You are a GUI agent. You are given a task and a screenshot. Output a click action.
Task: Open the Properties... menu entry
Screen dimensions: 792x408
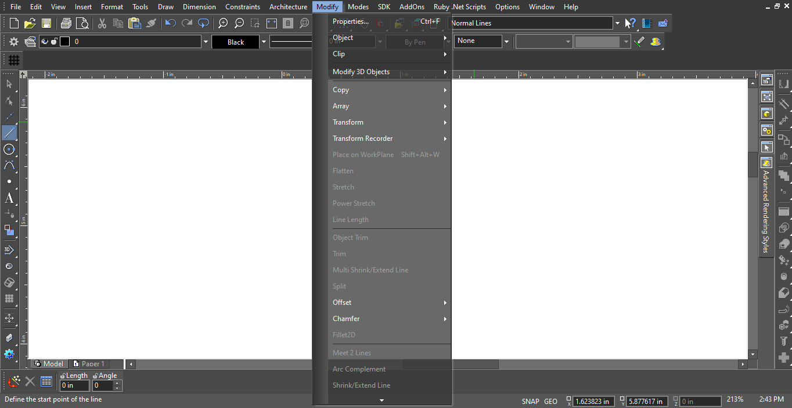[390, 21]
